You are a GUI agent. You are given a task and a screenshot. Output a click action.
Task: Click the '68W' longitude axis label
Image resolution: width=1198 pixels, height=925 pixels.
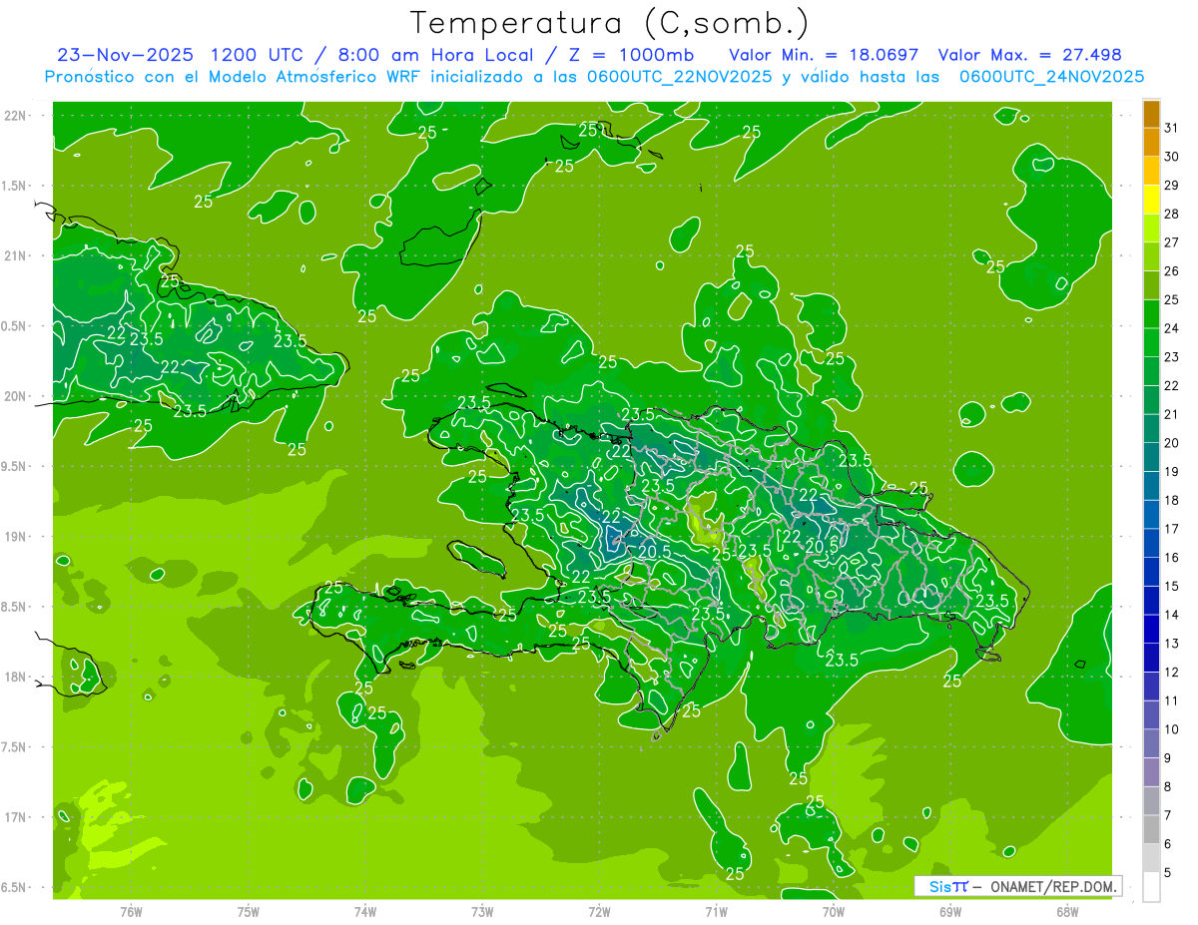coord(1067,912)
